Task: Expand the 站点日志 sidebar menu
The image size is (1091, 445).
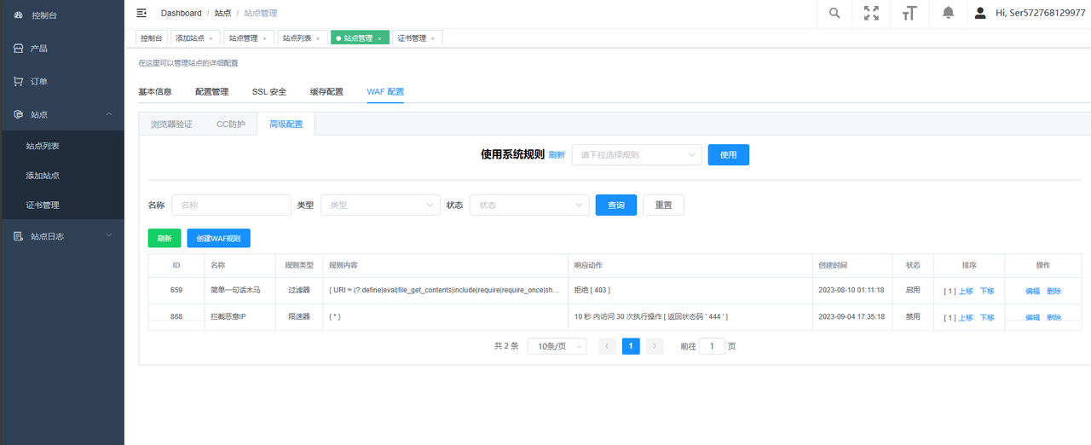Action: [47, 236]
